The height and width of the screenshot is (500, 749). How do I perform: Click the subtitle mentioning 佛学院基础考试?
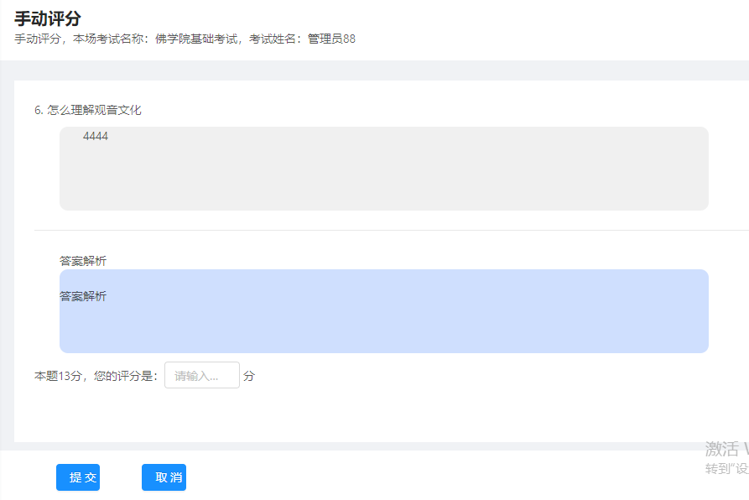(185, 39)
